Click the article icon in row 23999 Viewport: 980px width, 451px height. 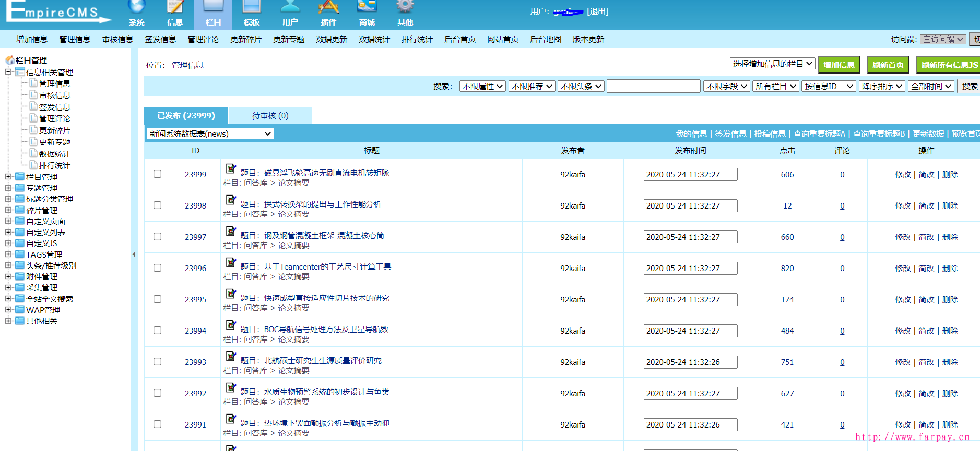tap(231, 168)
